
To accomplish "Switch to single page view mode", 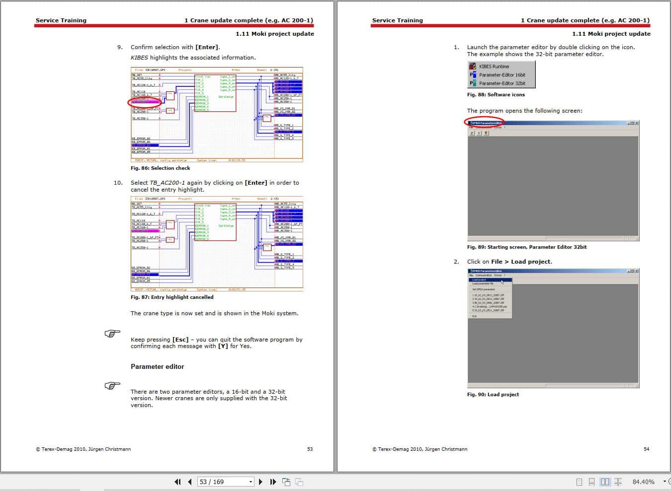I will coord(580,482).
